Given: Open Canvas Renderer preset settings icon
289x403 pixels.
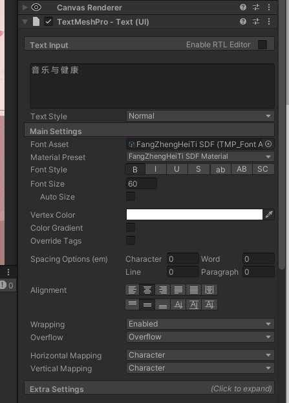Looking at the screenshot, I should 256,8.
